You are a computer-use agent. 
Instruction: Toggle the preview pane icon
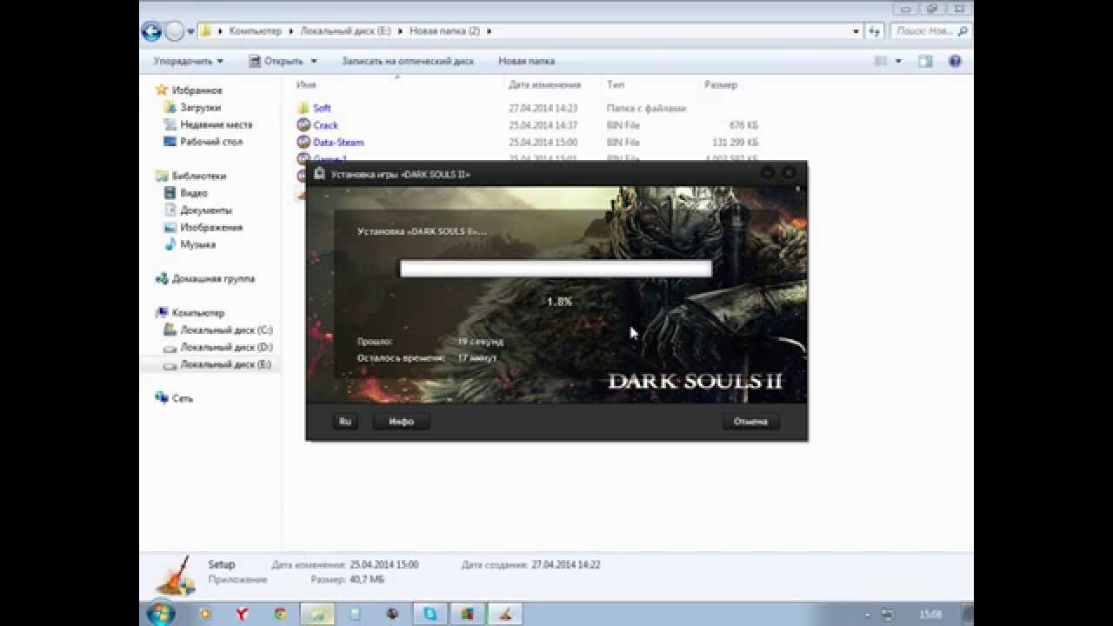(925, 62)
